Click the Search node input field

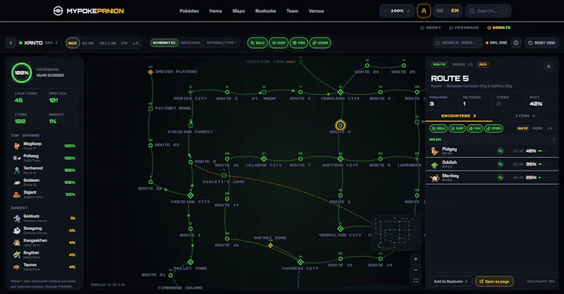tap(458, 43)
